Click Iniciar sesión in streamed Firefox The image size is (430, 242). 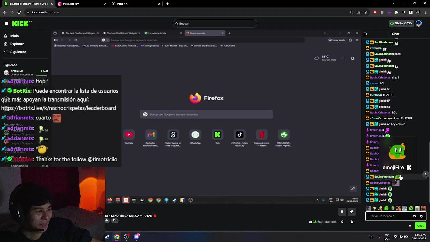point(337,40)
